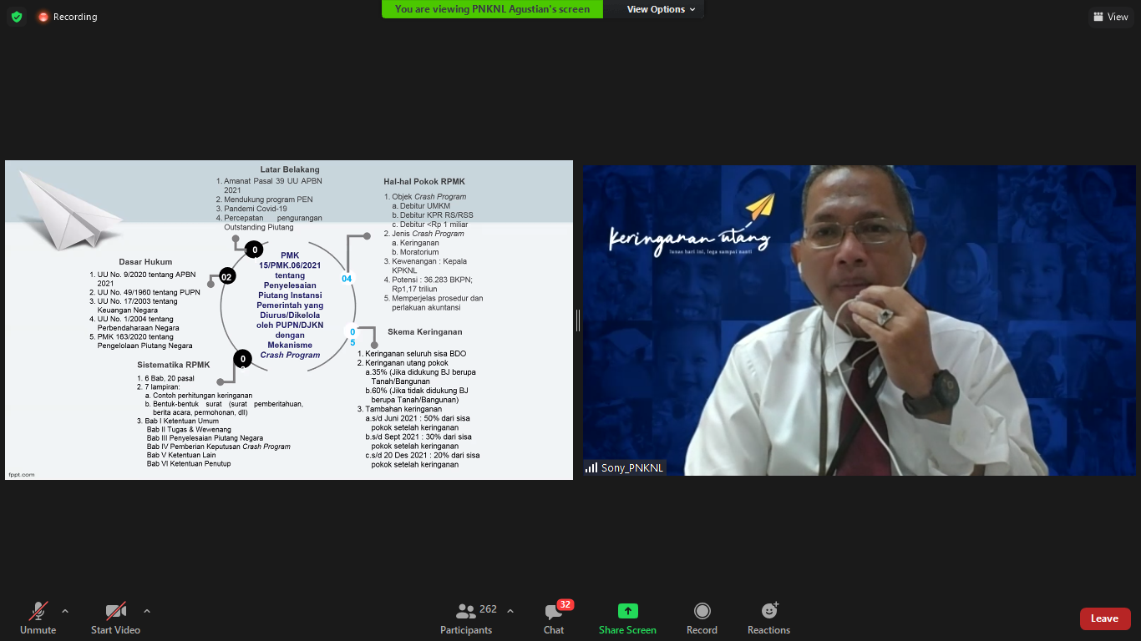
Task: Open the Reactions smiley icon
Action: tap(768, 611)
